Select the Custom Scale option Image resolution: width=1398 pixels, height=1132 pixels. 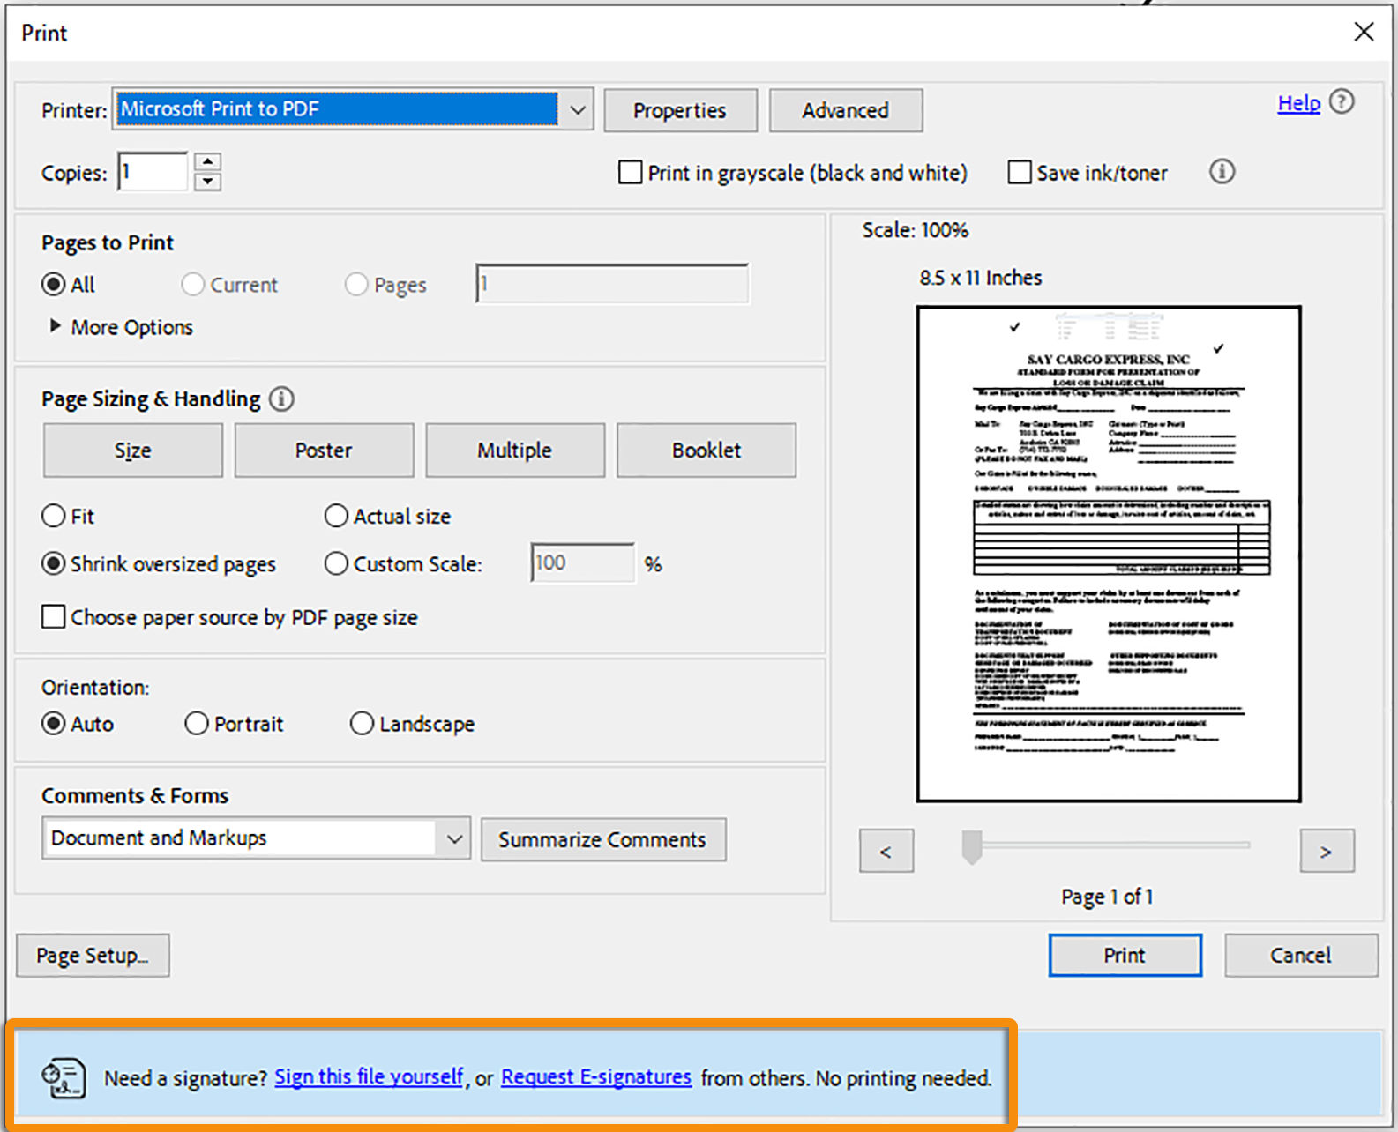[x=336, y=563]
